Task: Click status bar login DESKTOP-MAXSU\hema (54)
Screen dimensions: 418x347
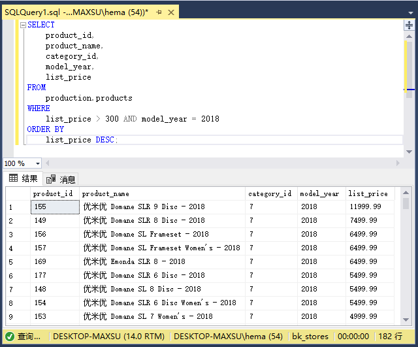Action: (x=228, y=337)
